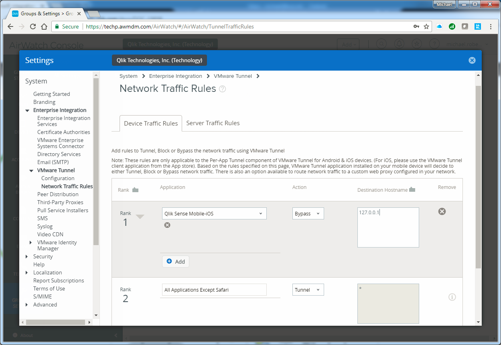The image size is (501, 345).
Task: Open Branding settings in the sidebar
Action: 45,102
